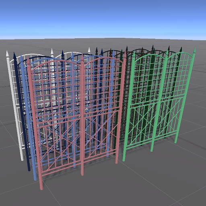The height and width of the screenshot is (206, 206).
Task: Click the white trellis's leftmost post
Action: tap(15, 106)
